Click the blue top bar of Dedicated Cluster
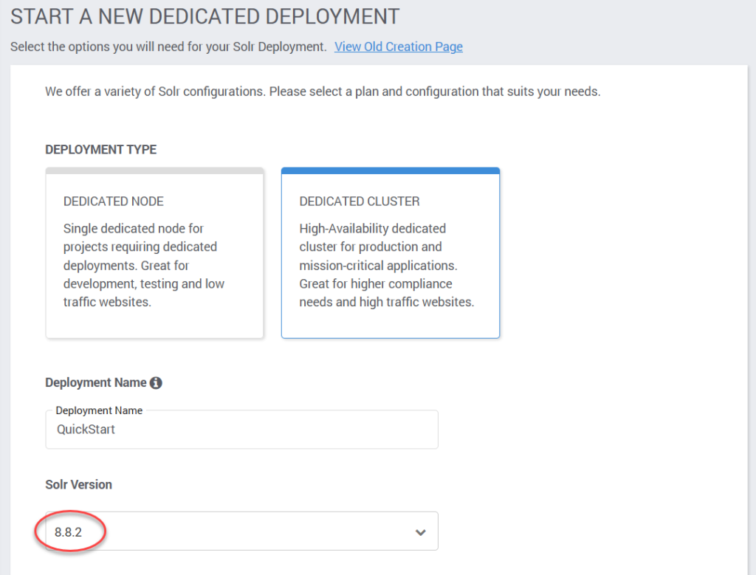The width and height of the screenshot is (756, 575). 390,171
